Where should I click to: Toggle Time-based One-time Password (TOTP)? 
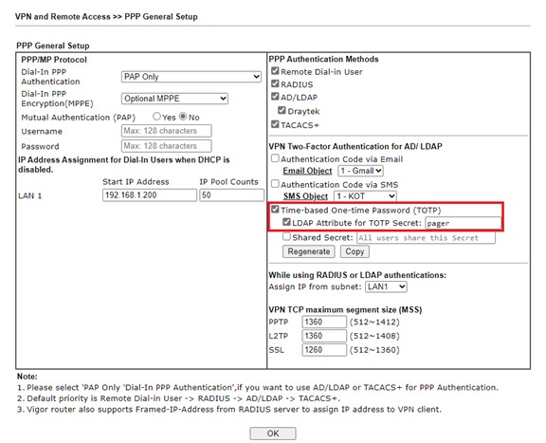[275, 210]
